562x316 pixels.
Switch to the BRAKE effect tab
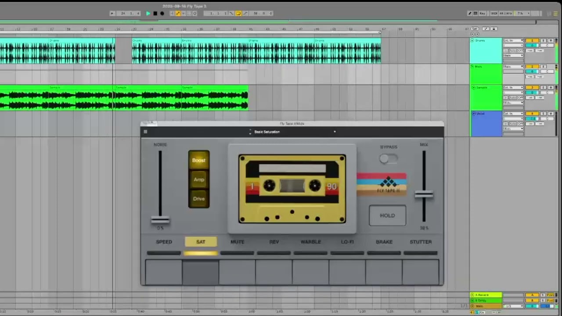384,242
